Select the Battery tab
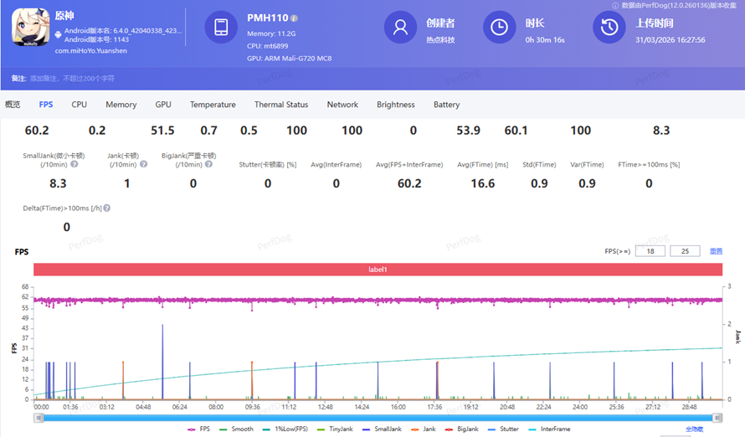 click(x=446, y=105)
